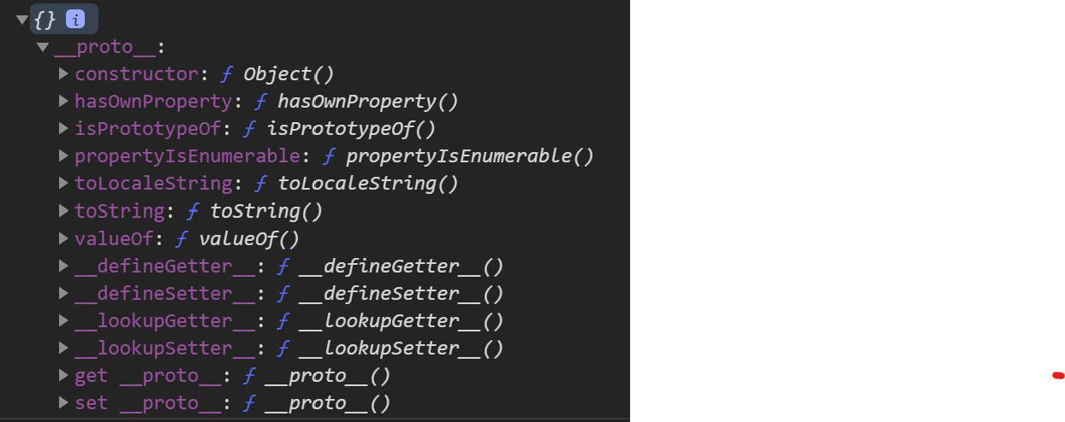Expand the get __proto__ accessor arrow
The height and width of the screenshot is (422, 1065).
pos(63,375)
